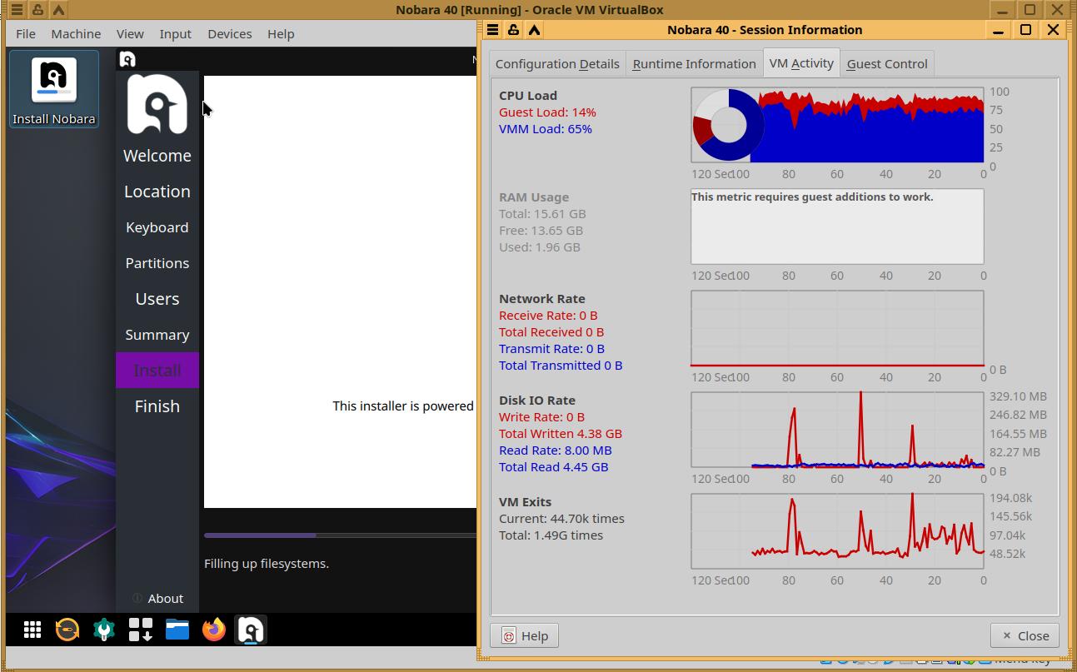The image size is (1077, 672).
Task: Open the Install Nobara desktop icon
Action: coord(53,89)
